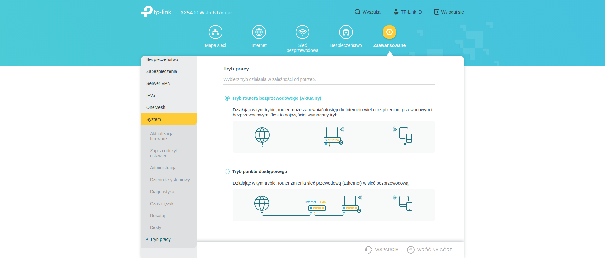Image resolution: width=605 pixels, height=258 pixels.
Task: Select Tryb routera bezprzewodowego radio button
Action: [x=227, y=98]
